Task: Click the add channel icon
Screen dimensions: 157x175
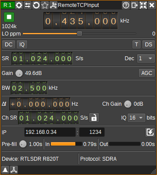Action: coord(53,5)
